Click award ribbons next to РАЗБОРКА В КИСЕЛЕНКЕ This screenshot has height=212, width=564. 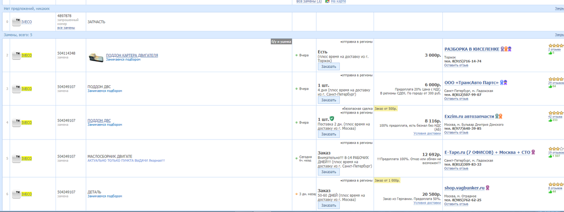tap(506, 49)
